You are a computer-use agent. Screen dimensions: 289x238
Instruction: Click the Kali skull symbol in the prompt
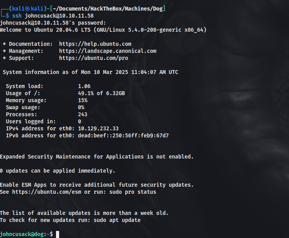coord(27,9)
